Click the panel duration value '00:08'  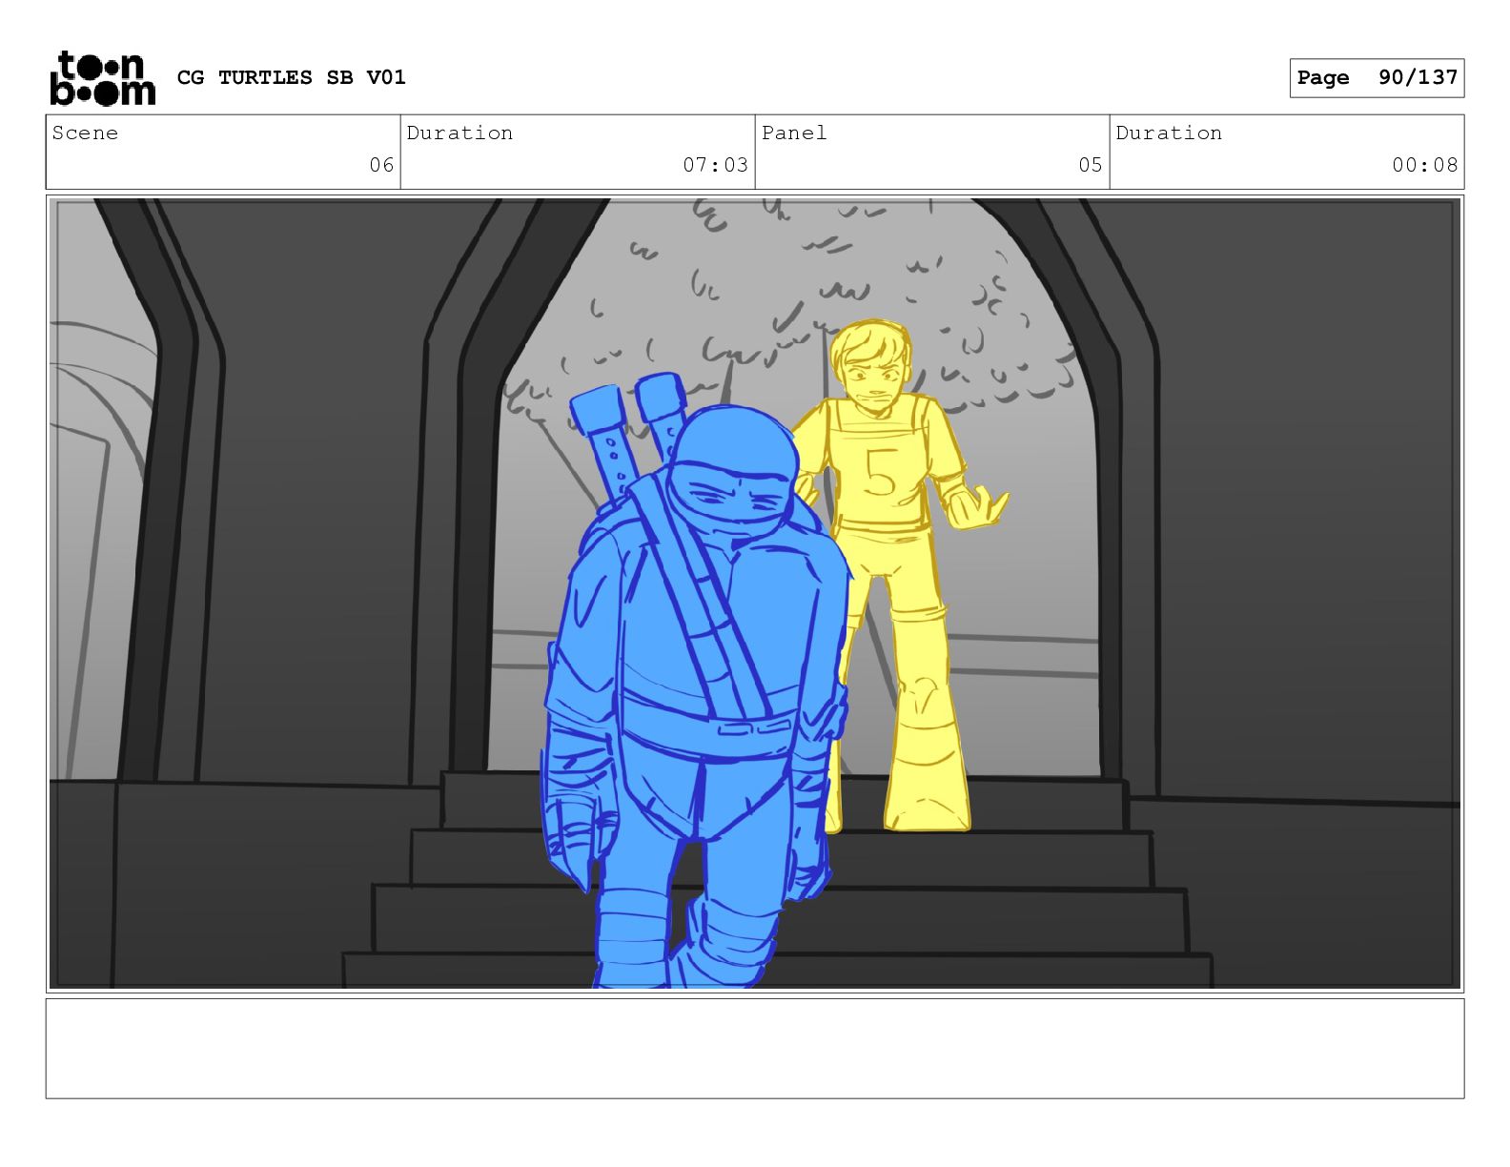tap(1424, 165)
